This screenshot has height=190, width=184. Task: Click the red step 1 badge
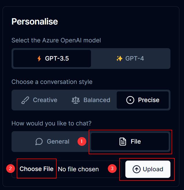tap(82, 141)
